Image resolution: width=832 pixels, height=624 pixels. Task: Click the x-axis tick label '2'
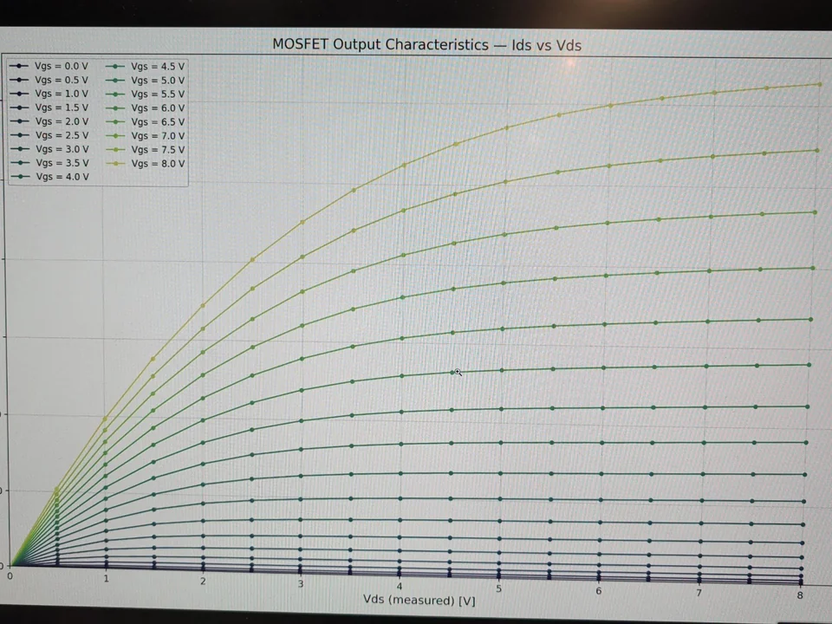point(203,581)
